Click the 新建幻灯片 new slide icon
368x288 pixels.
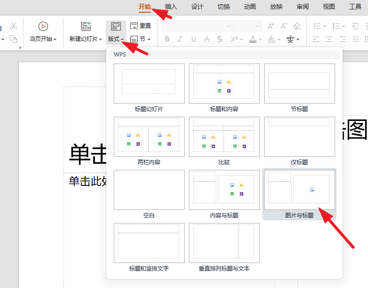[x=86, y=26]
